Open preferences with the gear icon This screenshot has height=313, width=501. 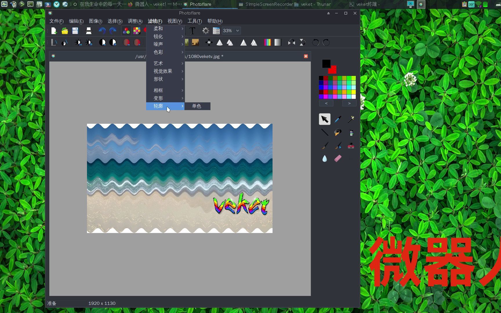pos(206,31)
